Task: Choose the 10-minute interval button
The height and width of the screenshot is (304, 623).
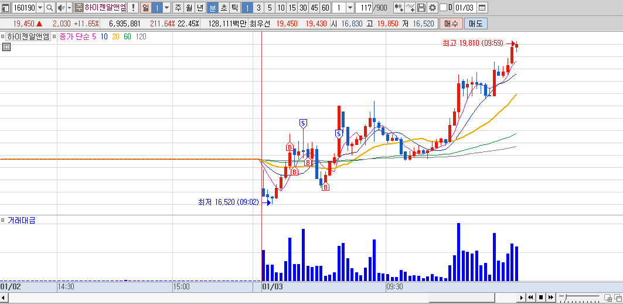Action: tap(281, 8)
